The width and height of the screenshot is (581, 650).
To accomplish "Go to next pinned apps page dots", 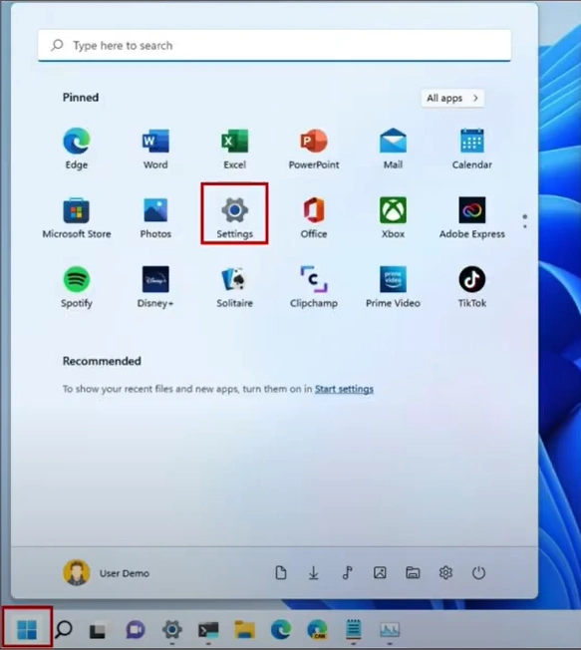I will (x=524, y=221).
